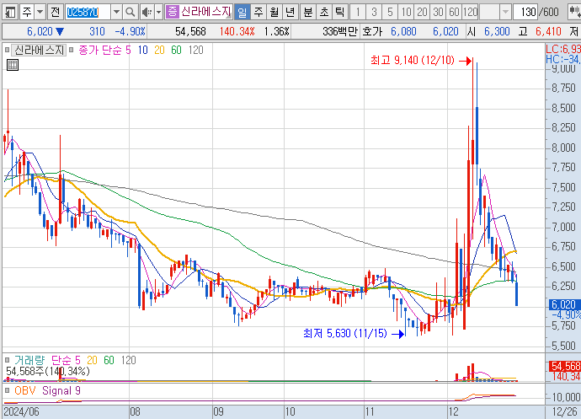Click the open price 6,300

[x=497, y=31]
